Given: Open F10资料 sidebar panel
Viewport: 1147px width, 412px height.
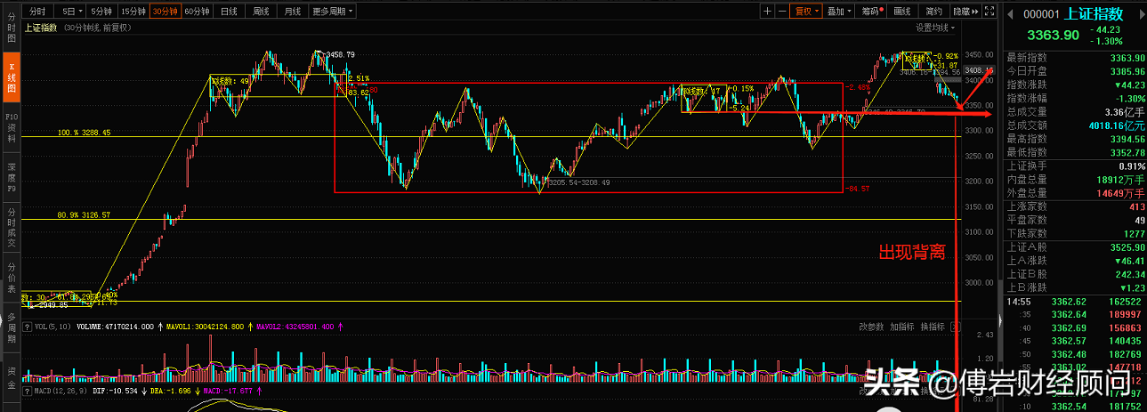Looking at the screenshot, I should (x=11, y=127).
